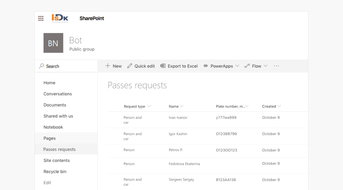Open Request type column dropdown
Screen dimensions: 343x190
149,106
